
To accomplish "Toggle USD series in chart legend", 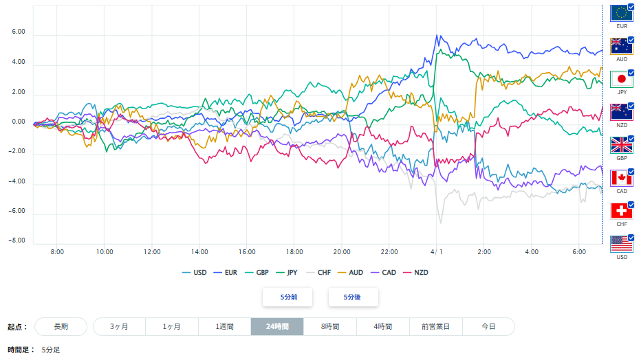I will coord(194,273).
